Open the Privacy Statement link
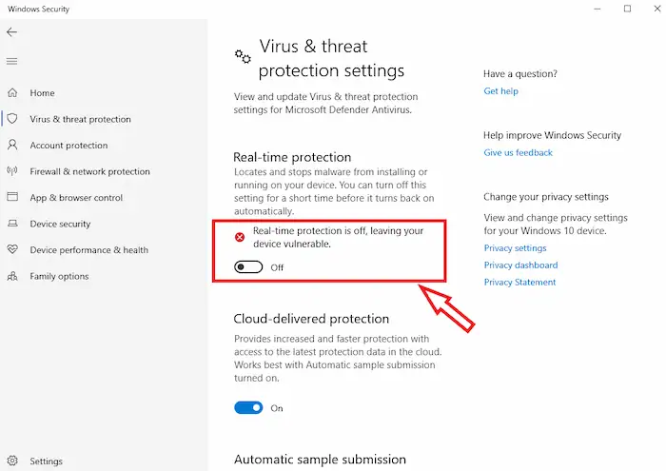This screenshot has width=666, height=471. pos(519,283)
